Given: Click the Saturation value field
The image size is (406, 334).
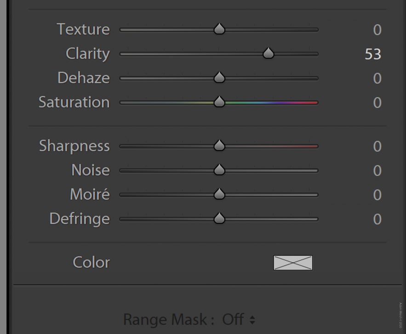Looking at the screenshot, I should point(377,102).
